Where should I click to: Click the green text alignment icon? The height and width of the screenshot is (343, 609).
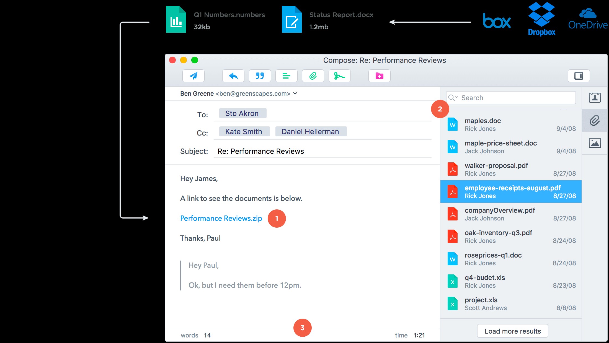pos(286,76)
